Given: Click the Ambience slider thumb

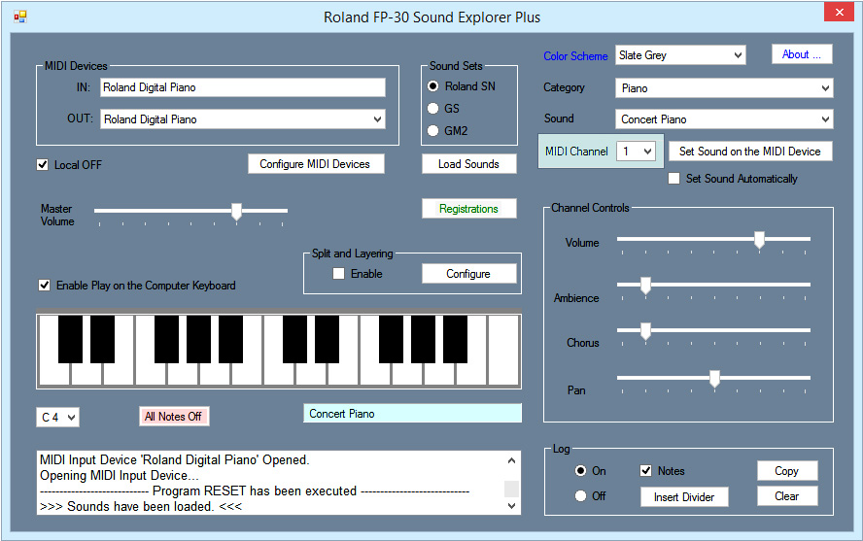Looking at the screenshot, I should (x=645, y=286).
